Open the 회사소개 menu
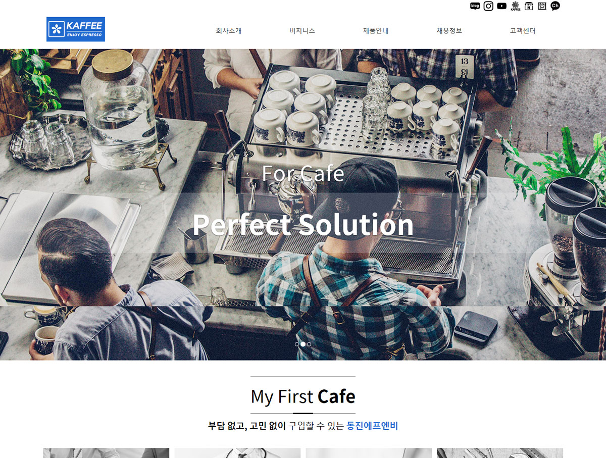The image size is (606, 458). point(228,31)
